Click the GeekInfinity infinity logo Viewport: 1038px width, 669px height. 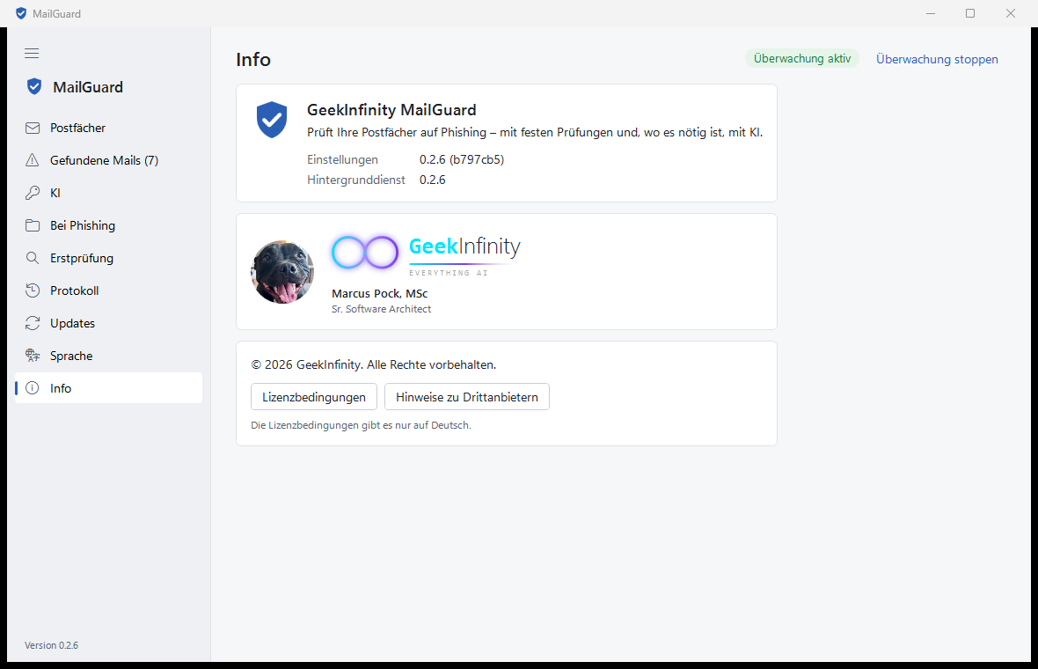pyautogui.click(x=365, y=253)
